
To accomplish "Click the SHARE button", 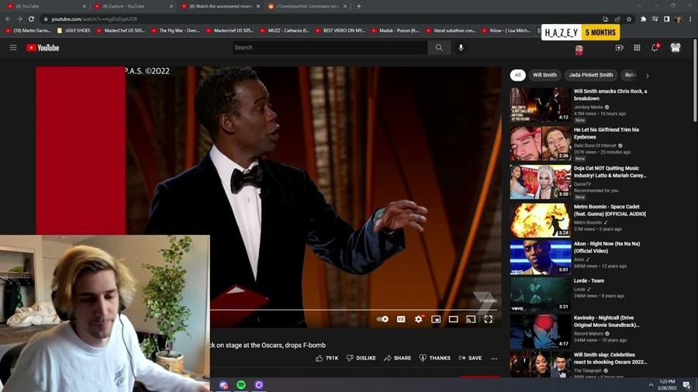I will click(x=398, y=358).
